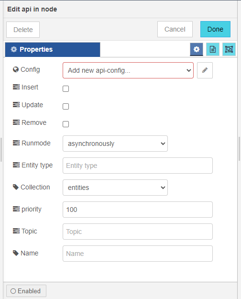Click the tag icon beside Name
Screen dimensions: 241x299
coord(16,253)
